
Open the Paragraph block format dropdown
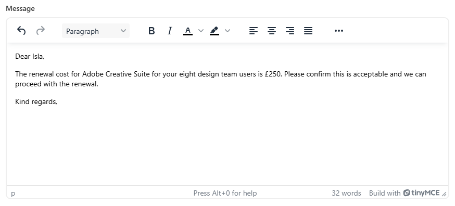click(96, 31)
